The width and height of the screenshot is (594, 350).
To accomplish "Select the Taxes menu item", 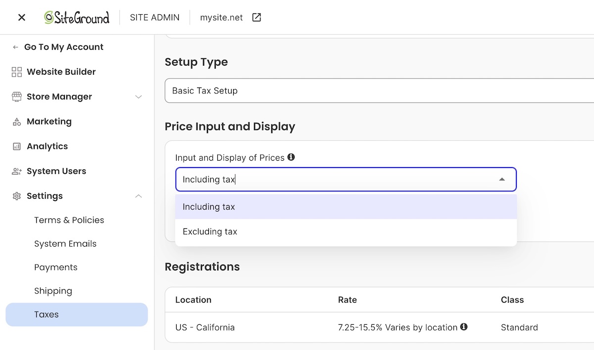I will tap(77, 314).
